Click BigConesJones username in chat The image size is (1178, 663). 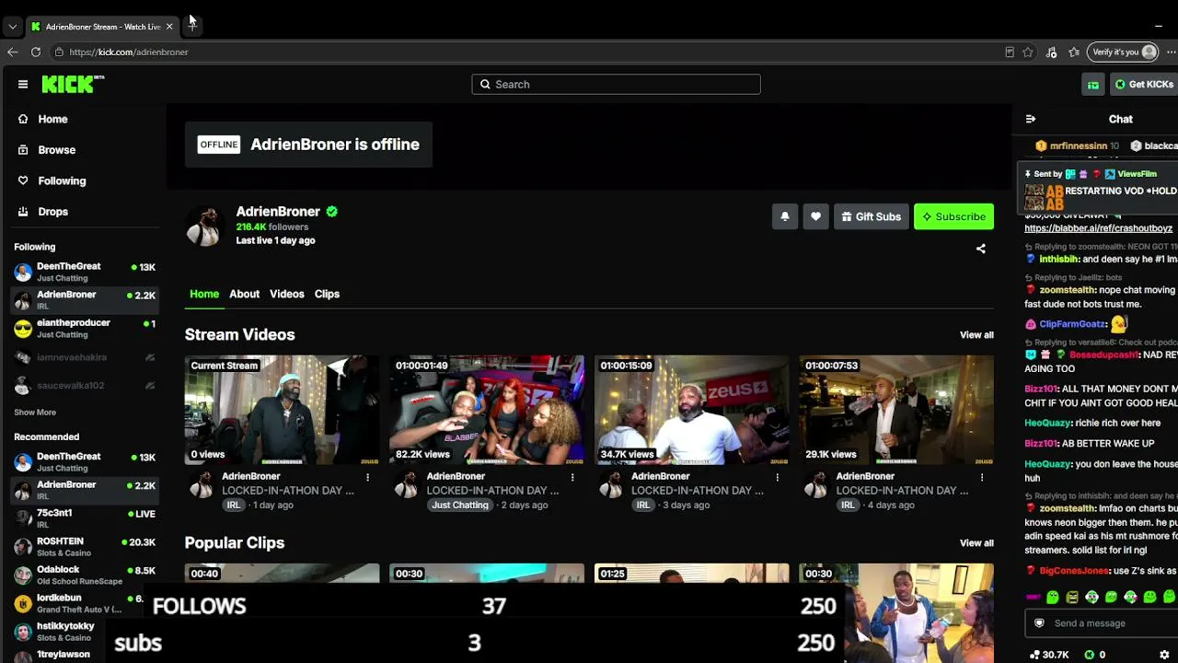[x=1075, y=571]
